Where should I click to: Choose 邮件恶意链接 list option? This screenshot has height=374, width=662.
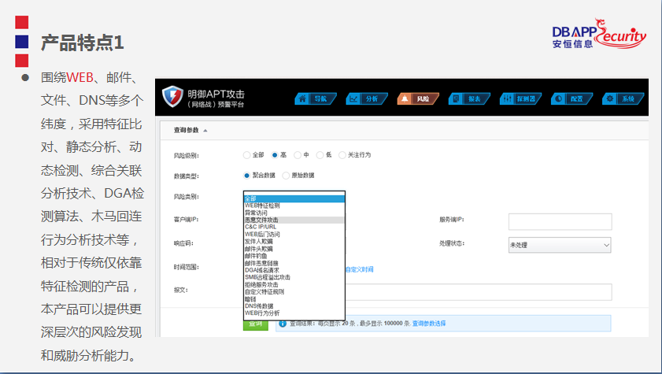pyautogui.click(x=294, y=263)
